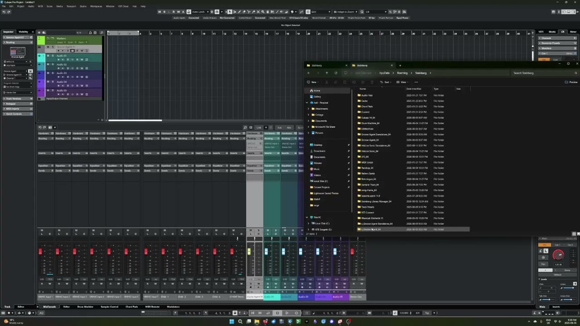Solo the Audio 01 track
Screen dimensions: 580x326
53,56
